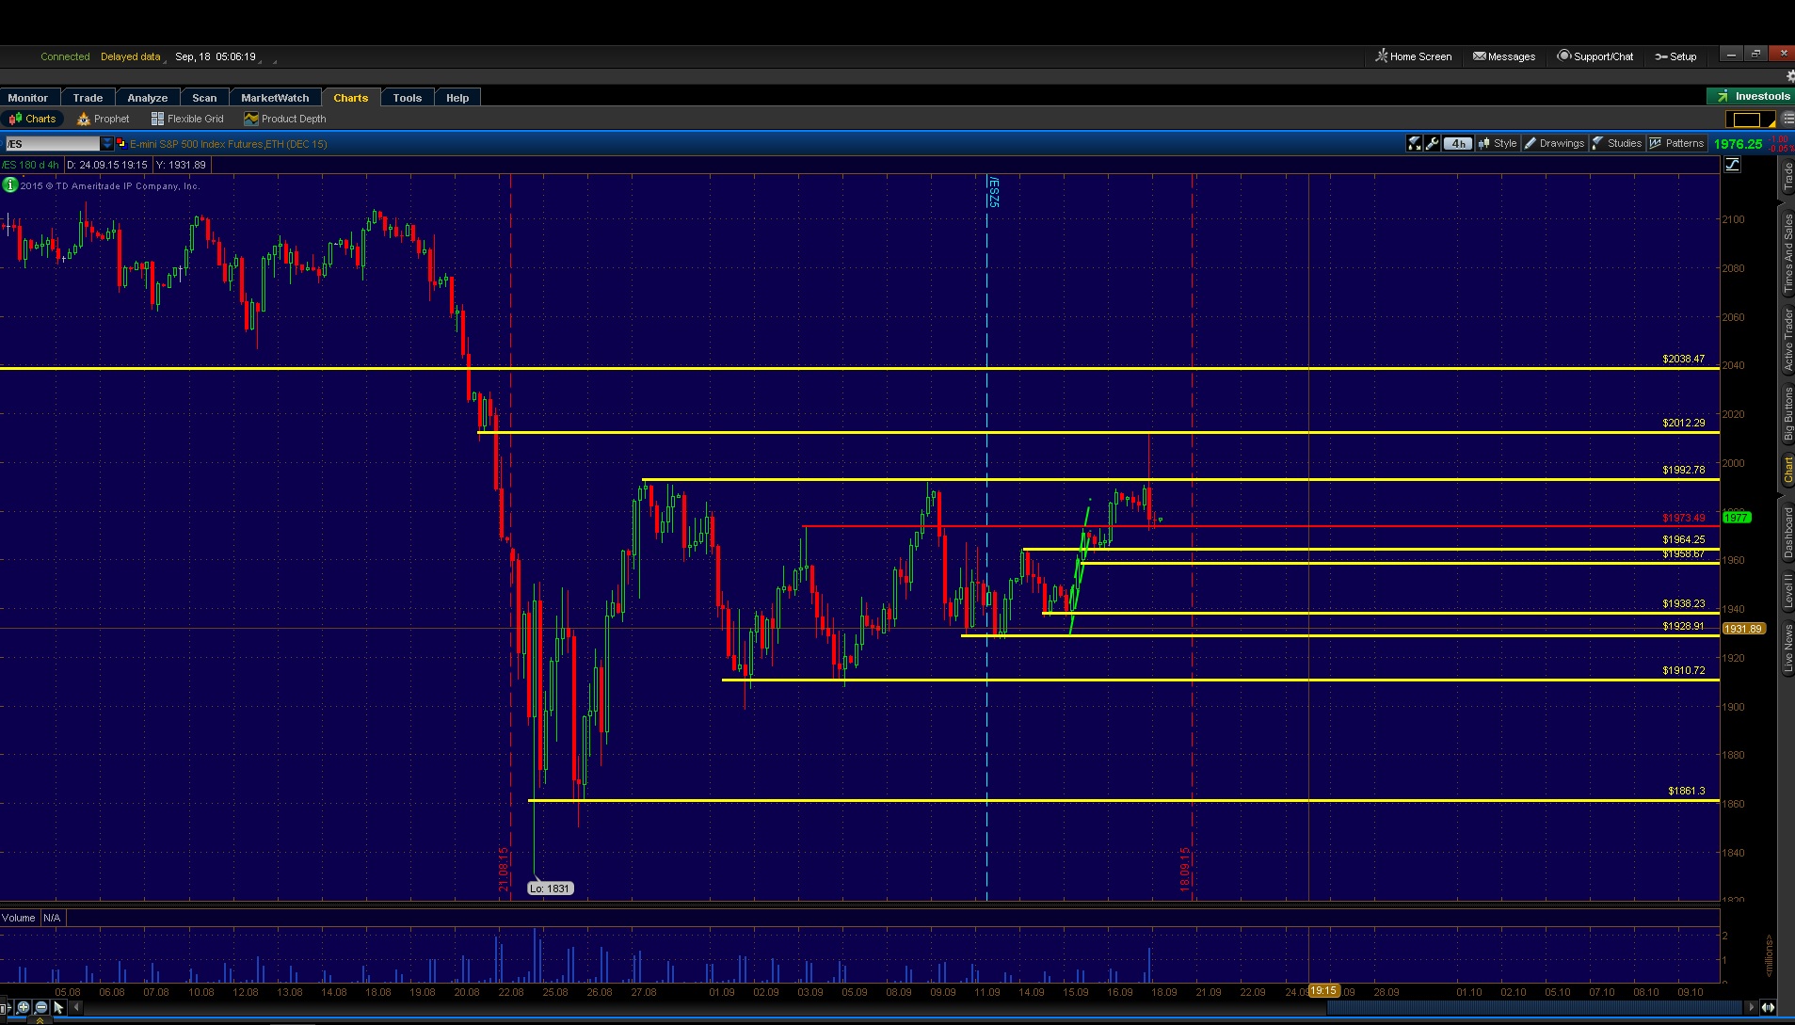Image resolution: width=1795 pixels, height=1025 pixels.
Task: Click the /ES symbol input field
Action: coord(53,144)
